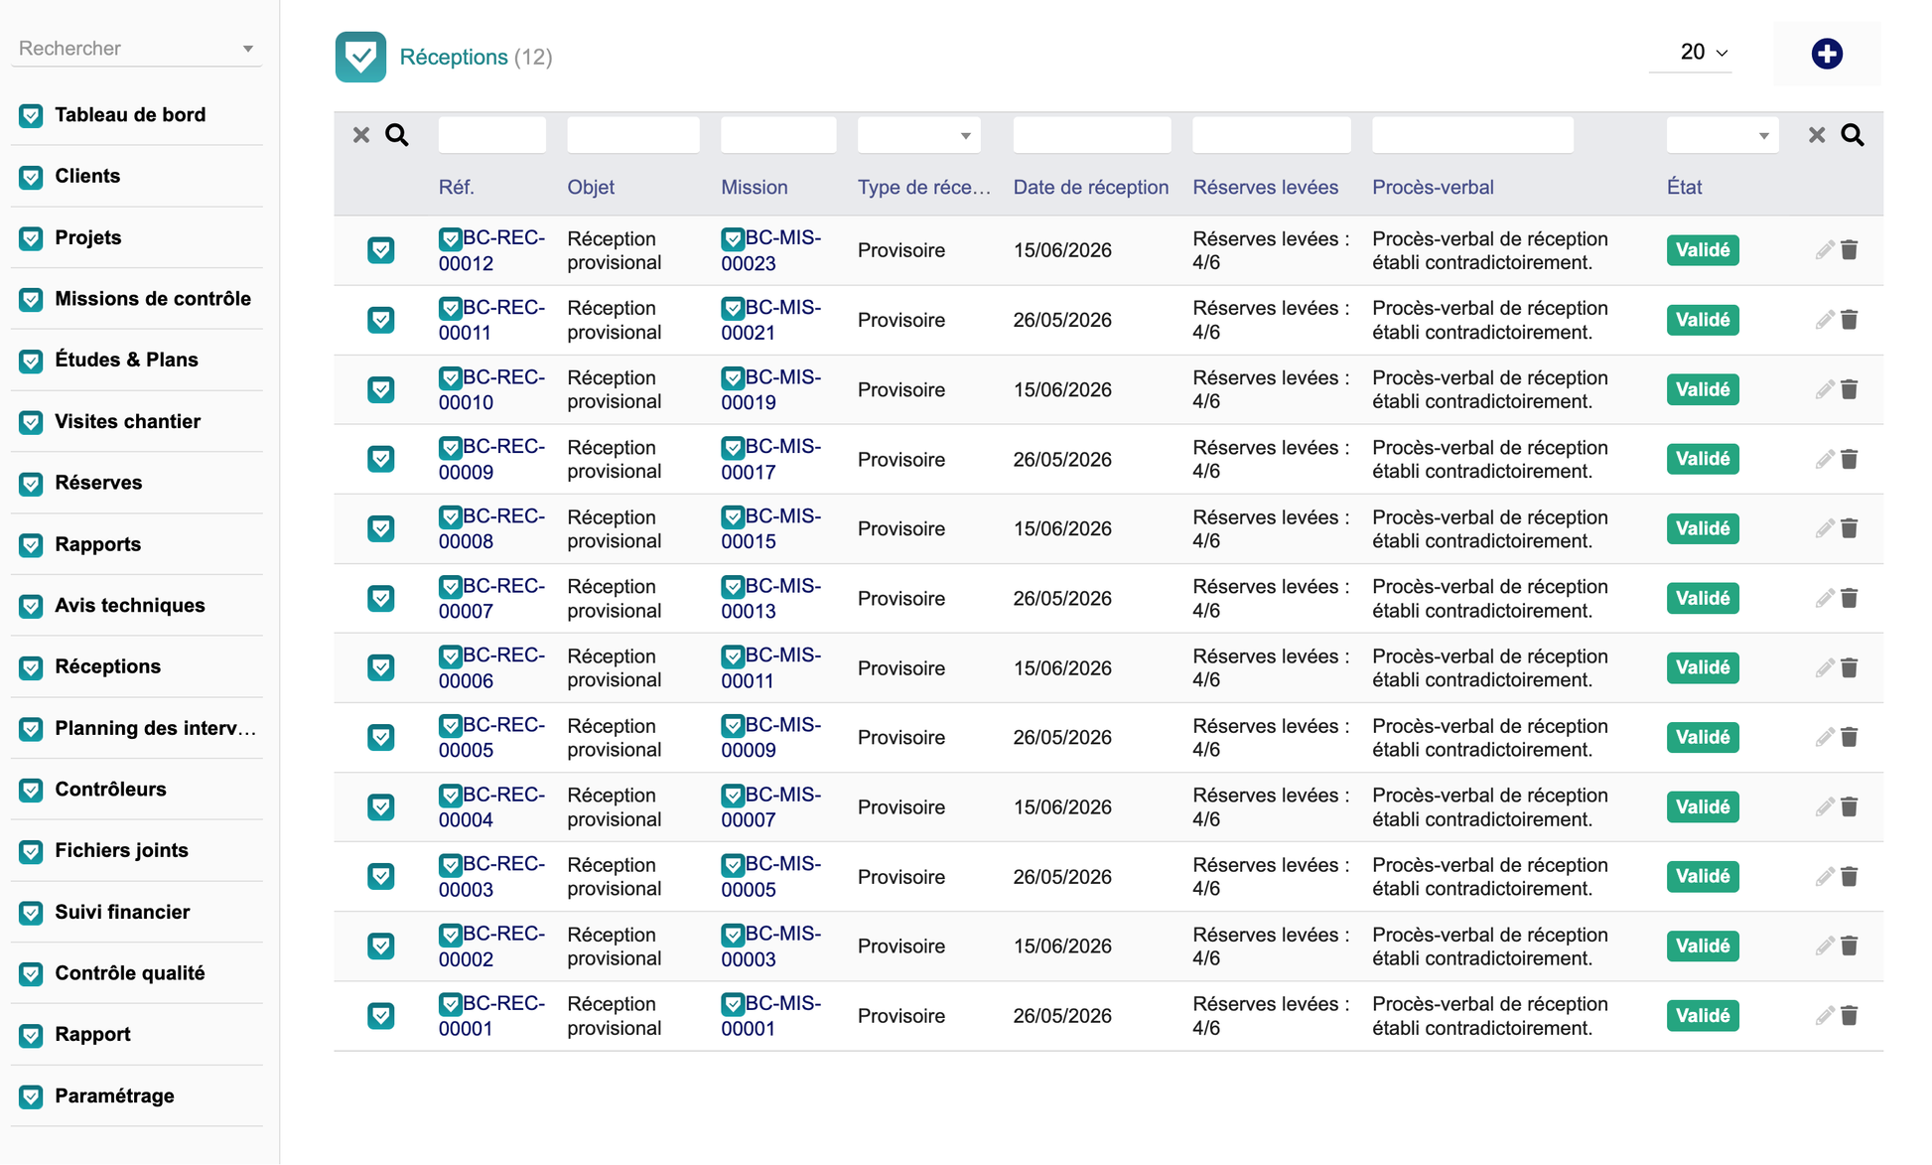Open the Rechercher search dropdown
The height and width of the screenshot is (1165, 1932).
coord(137,49)
